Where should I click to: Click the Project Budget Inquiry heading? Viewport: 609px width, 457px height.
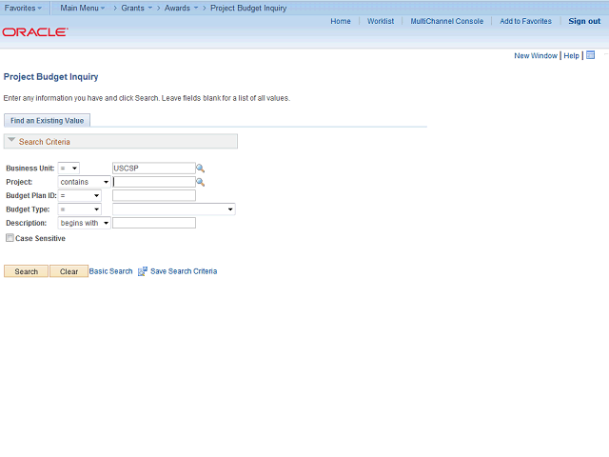(50, 76)
